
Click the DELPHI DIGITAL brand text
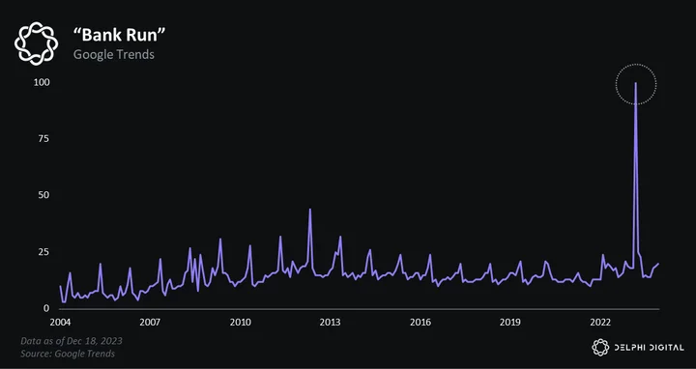650,348
